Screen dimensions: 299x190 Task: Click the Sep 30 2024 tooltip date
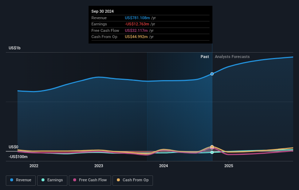(x=102, y=11)
